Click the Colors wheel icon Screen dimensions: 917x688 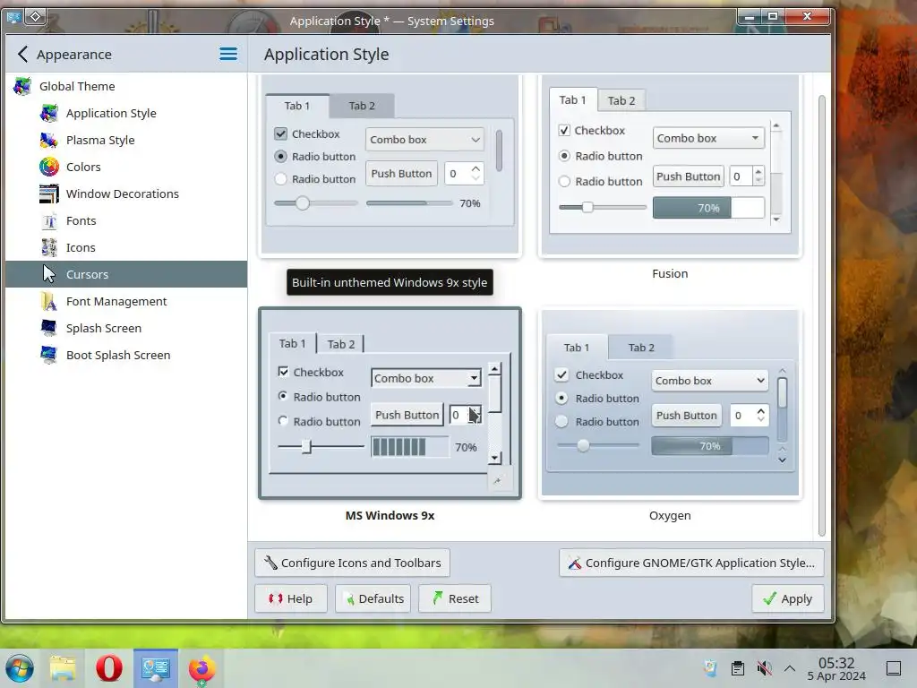coord(49,167)
